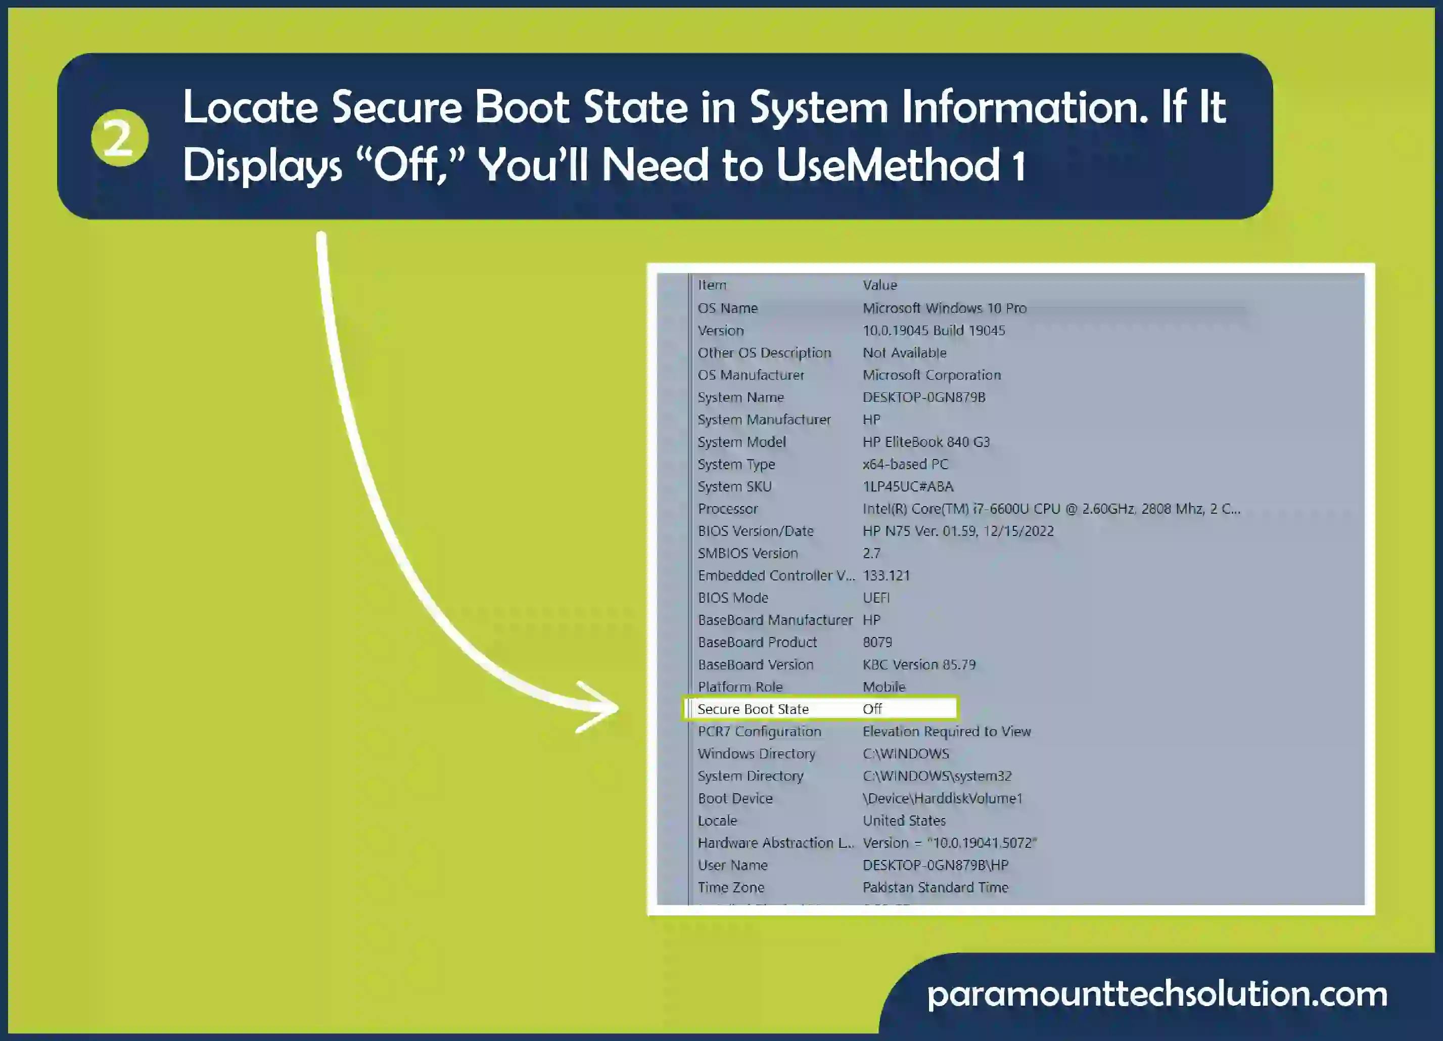This screenshot has width=1443, height=1041.
Task: Click the value UEFI
Action: pyautogui.click(x=876, y=598)
